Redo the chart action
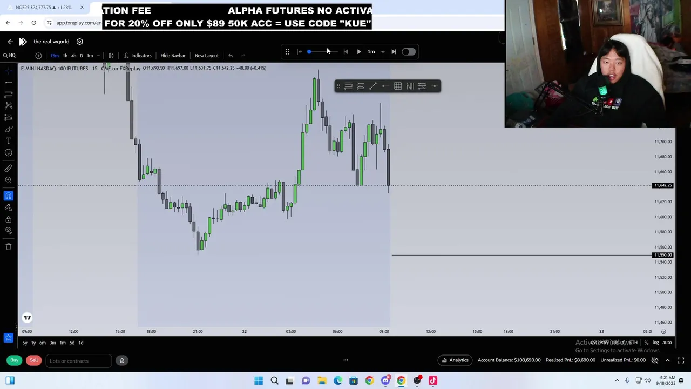This screenshot has height=389, width=691. pyautogui.click(x=243, y=56)
